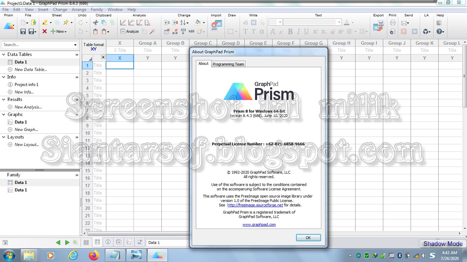Viewport: 467px width, 262px height.
Task: Click the open project file icon
Action: pyautogui.click(x=34, y=23)
